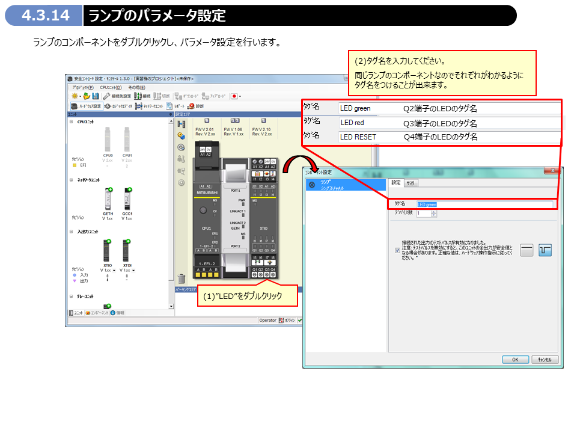The height and width of the screenshot is (421, 577).
Task: Collapse the 入出力ユニット tree group
Action: (x=72, y=232)
